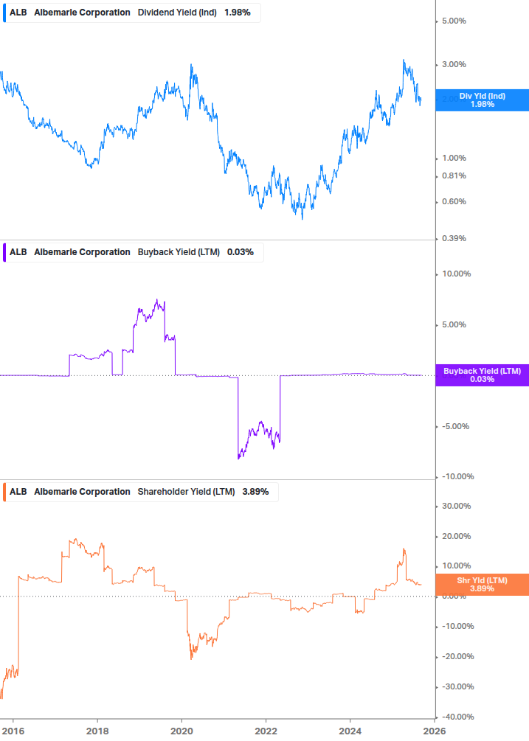Click the -20.00% tick on the shareholder yield axis
Viewport: 529px width, 741px height.
click(x=457, y=656)
